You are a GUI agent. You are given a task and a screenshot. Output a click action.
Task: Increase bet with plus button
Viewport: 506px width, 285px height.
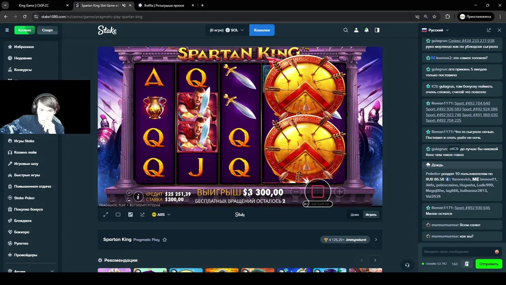pyautogui.click(x=339, y=192)
